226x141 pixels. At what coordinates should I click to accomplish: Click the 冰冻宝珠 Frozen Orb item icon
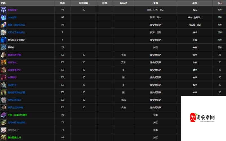(3, 17)
